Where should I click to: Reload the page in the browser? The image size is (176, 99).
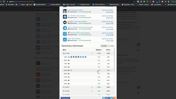point(4,2)
